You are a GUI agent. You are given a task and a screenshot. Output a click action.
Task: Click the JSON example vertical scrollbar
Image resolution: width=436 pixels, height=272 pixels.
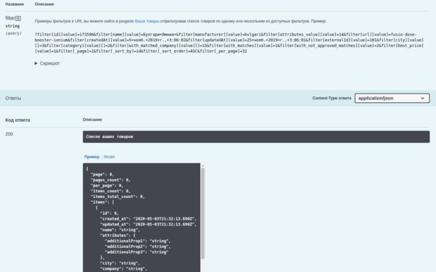[202, 213]
